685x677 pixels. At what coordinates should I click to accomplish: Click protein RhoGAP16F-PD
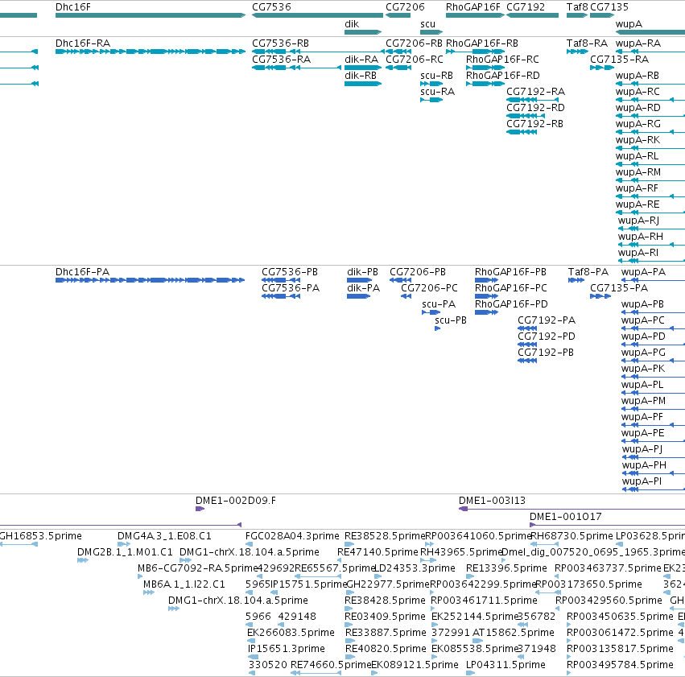[511, 304]
